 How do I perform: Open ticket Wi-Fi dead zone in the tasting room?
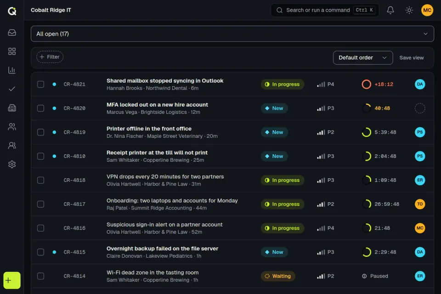tap(153, 272)
